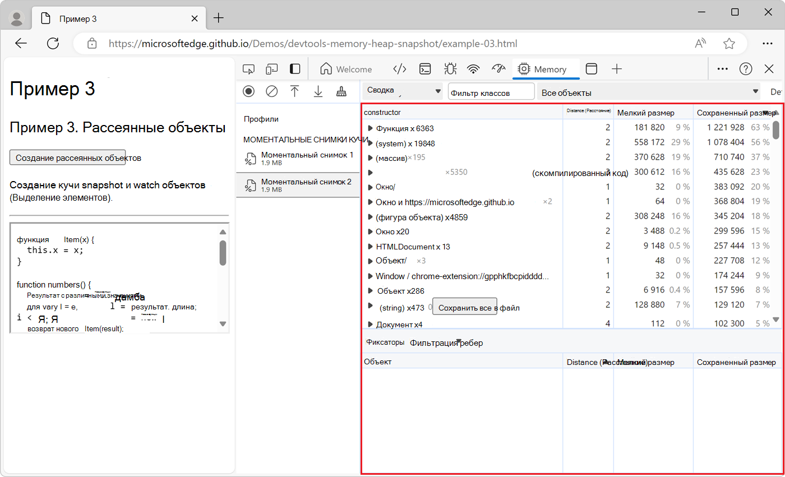This screenshot has height=477, width=785.
Task: Open the Фильтрация ребер dropdown
Action: [x=446, y=342]
